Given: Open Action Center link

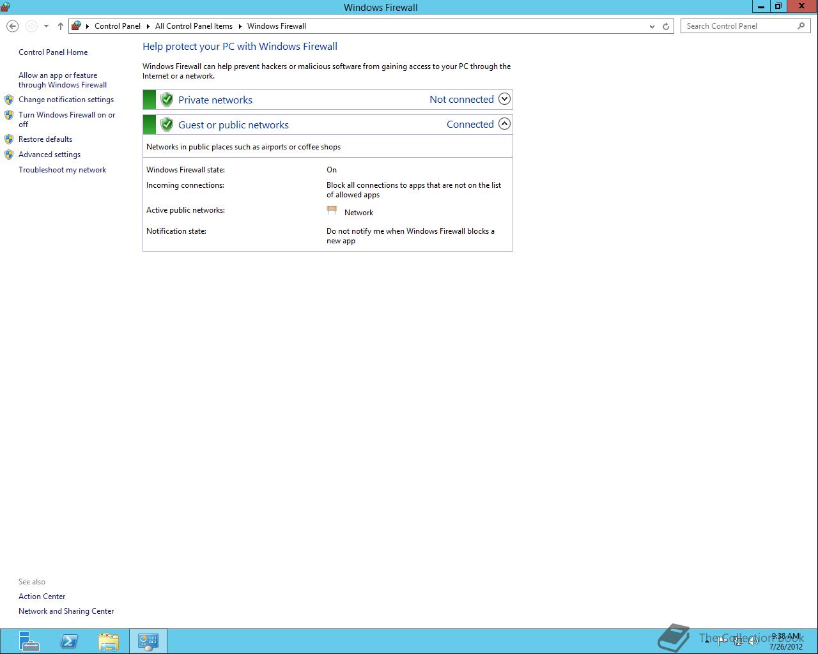Looking at the screenshot, I should tap(42, 597).
